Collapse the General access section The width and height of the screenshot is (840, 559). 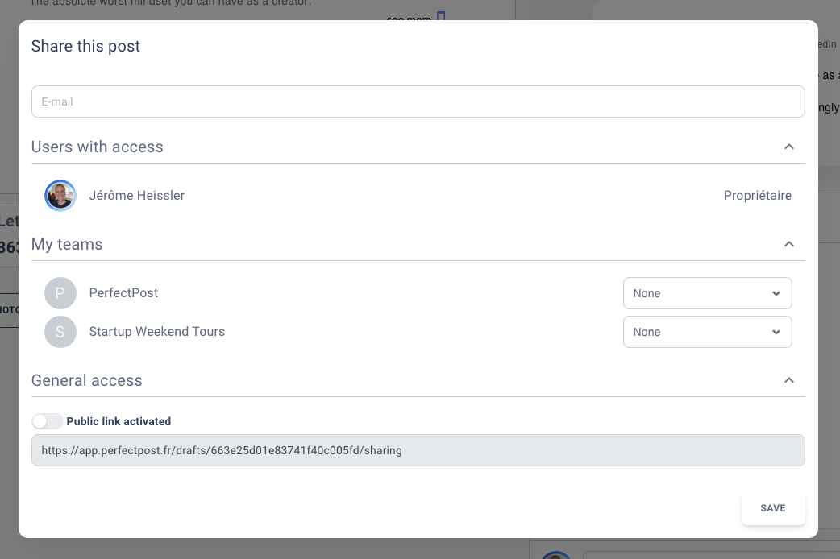pyautogui.click(x=789, y=380)
